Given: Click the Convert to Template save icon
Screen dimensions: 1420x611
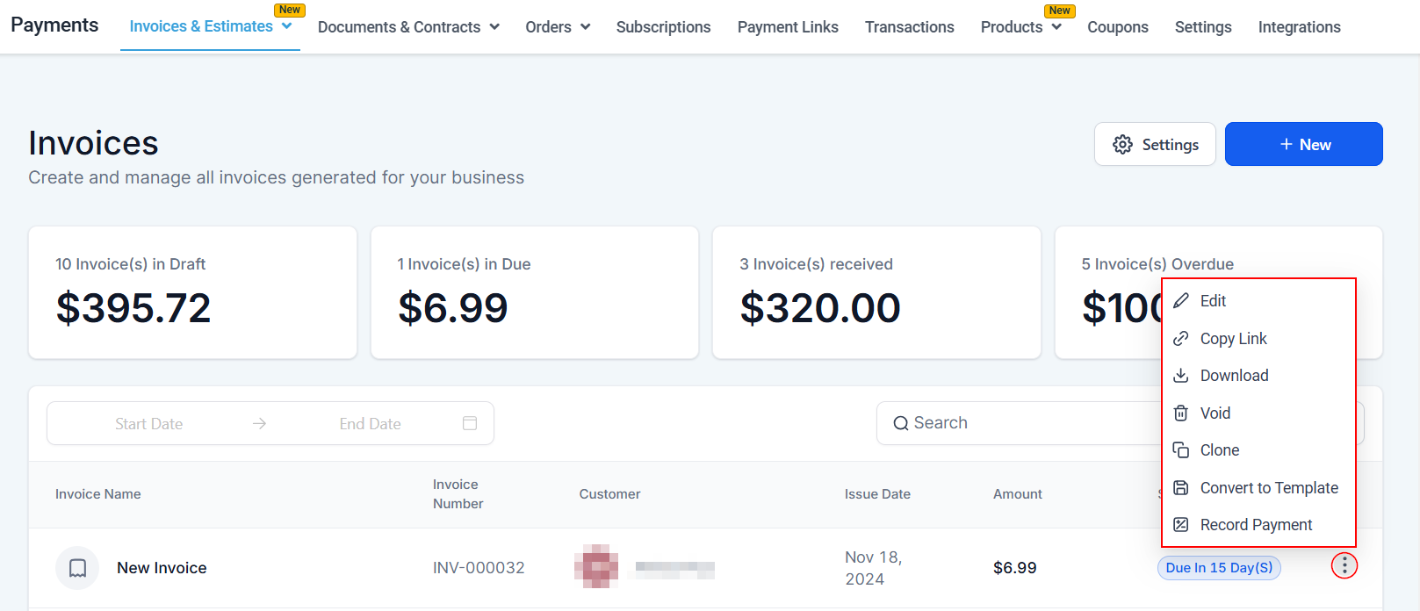Looking at the screenshot, I should 1181,488.
